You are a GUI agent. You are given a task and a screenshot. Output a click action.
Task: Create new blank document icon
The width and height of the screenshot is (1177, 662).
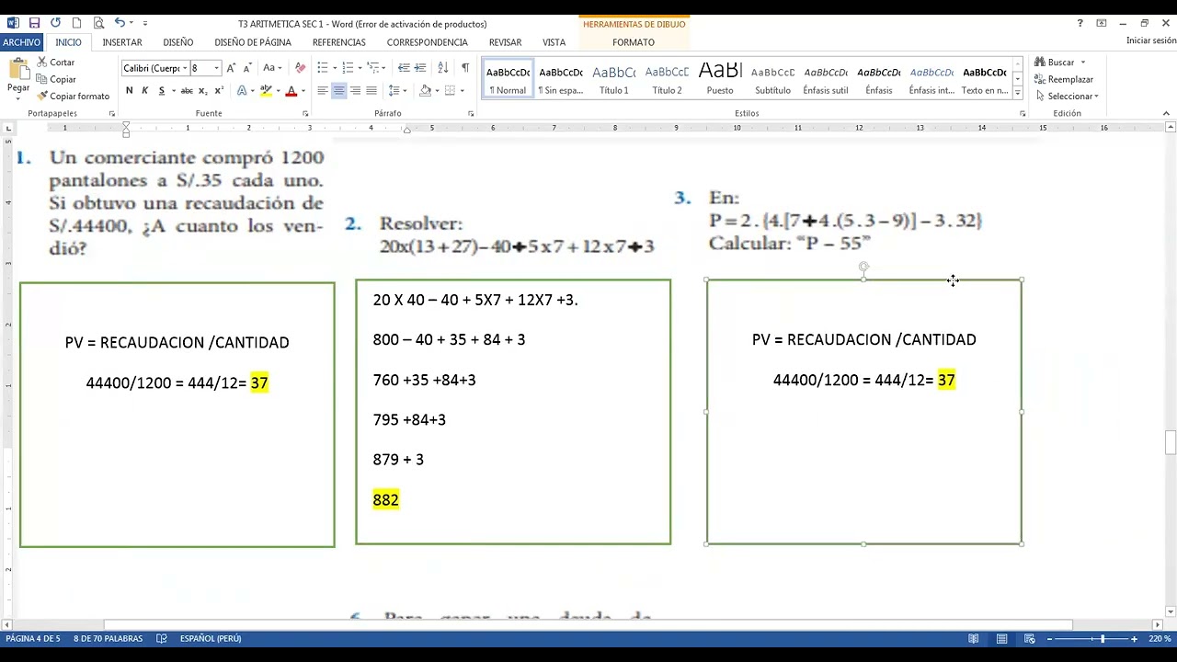pos(77,23)
